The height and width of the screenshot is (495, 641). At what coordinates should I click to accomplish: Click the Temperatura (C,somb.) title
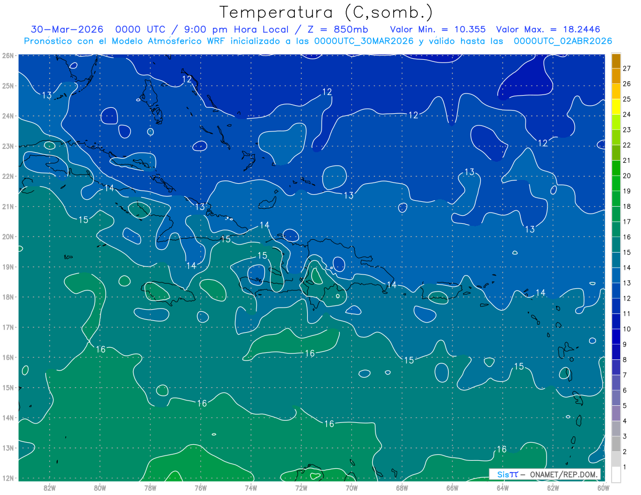[x=326, y=12]
